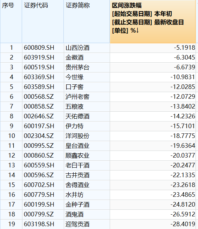Screen dimensions: 198x229
Task: Sort by the 区间涨跌幅 column header
Action: [x=153, y=21]
